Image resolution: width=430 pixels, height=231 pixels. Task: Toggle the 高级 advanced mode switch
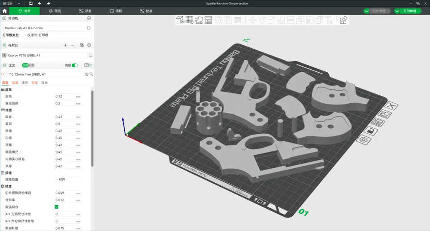[x=75, y=65]
